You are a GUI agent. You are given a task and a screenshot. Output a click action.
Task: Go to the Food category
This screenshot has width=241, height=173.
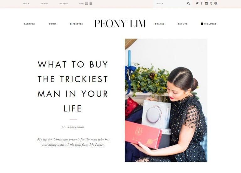pyautogui.click(x=52, y=24)
